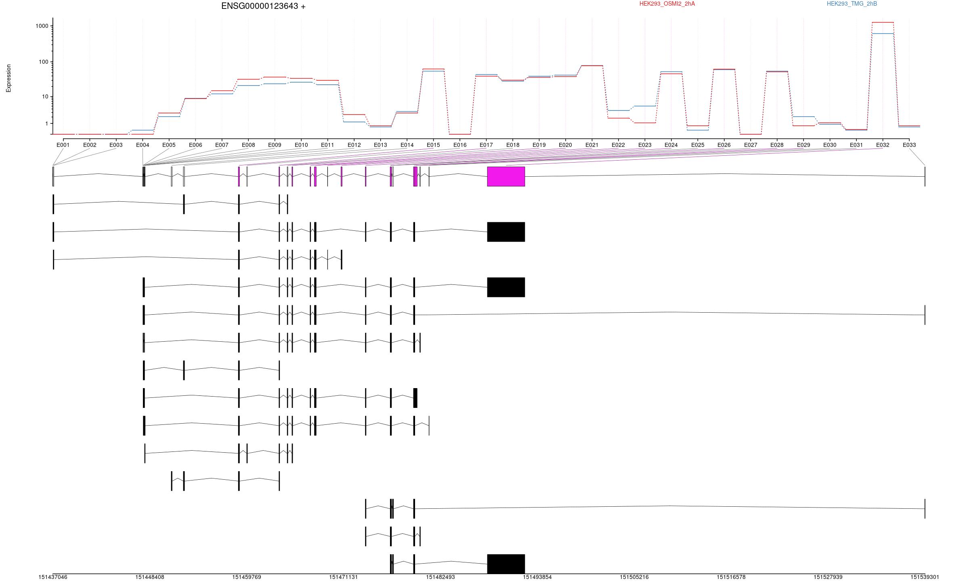Click genomic coordinate 151539301
The width and height of the screenshot is (969, 585).
(925, 577)
